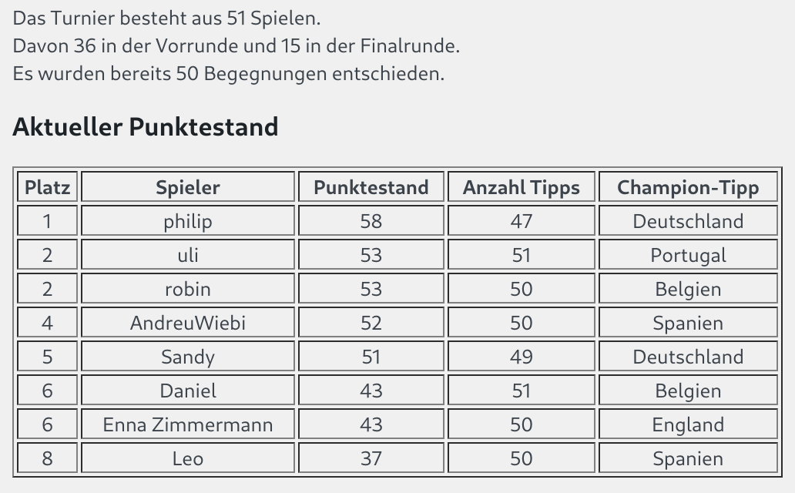Click the Anzahl Tipps column header
The height and width of the screenshot is (493, 795).
[522, 187]
